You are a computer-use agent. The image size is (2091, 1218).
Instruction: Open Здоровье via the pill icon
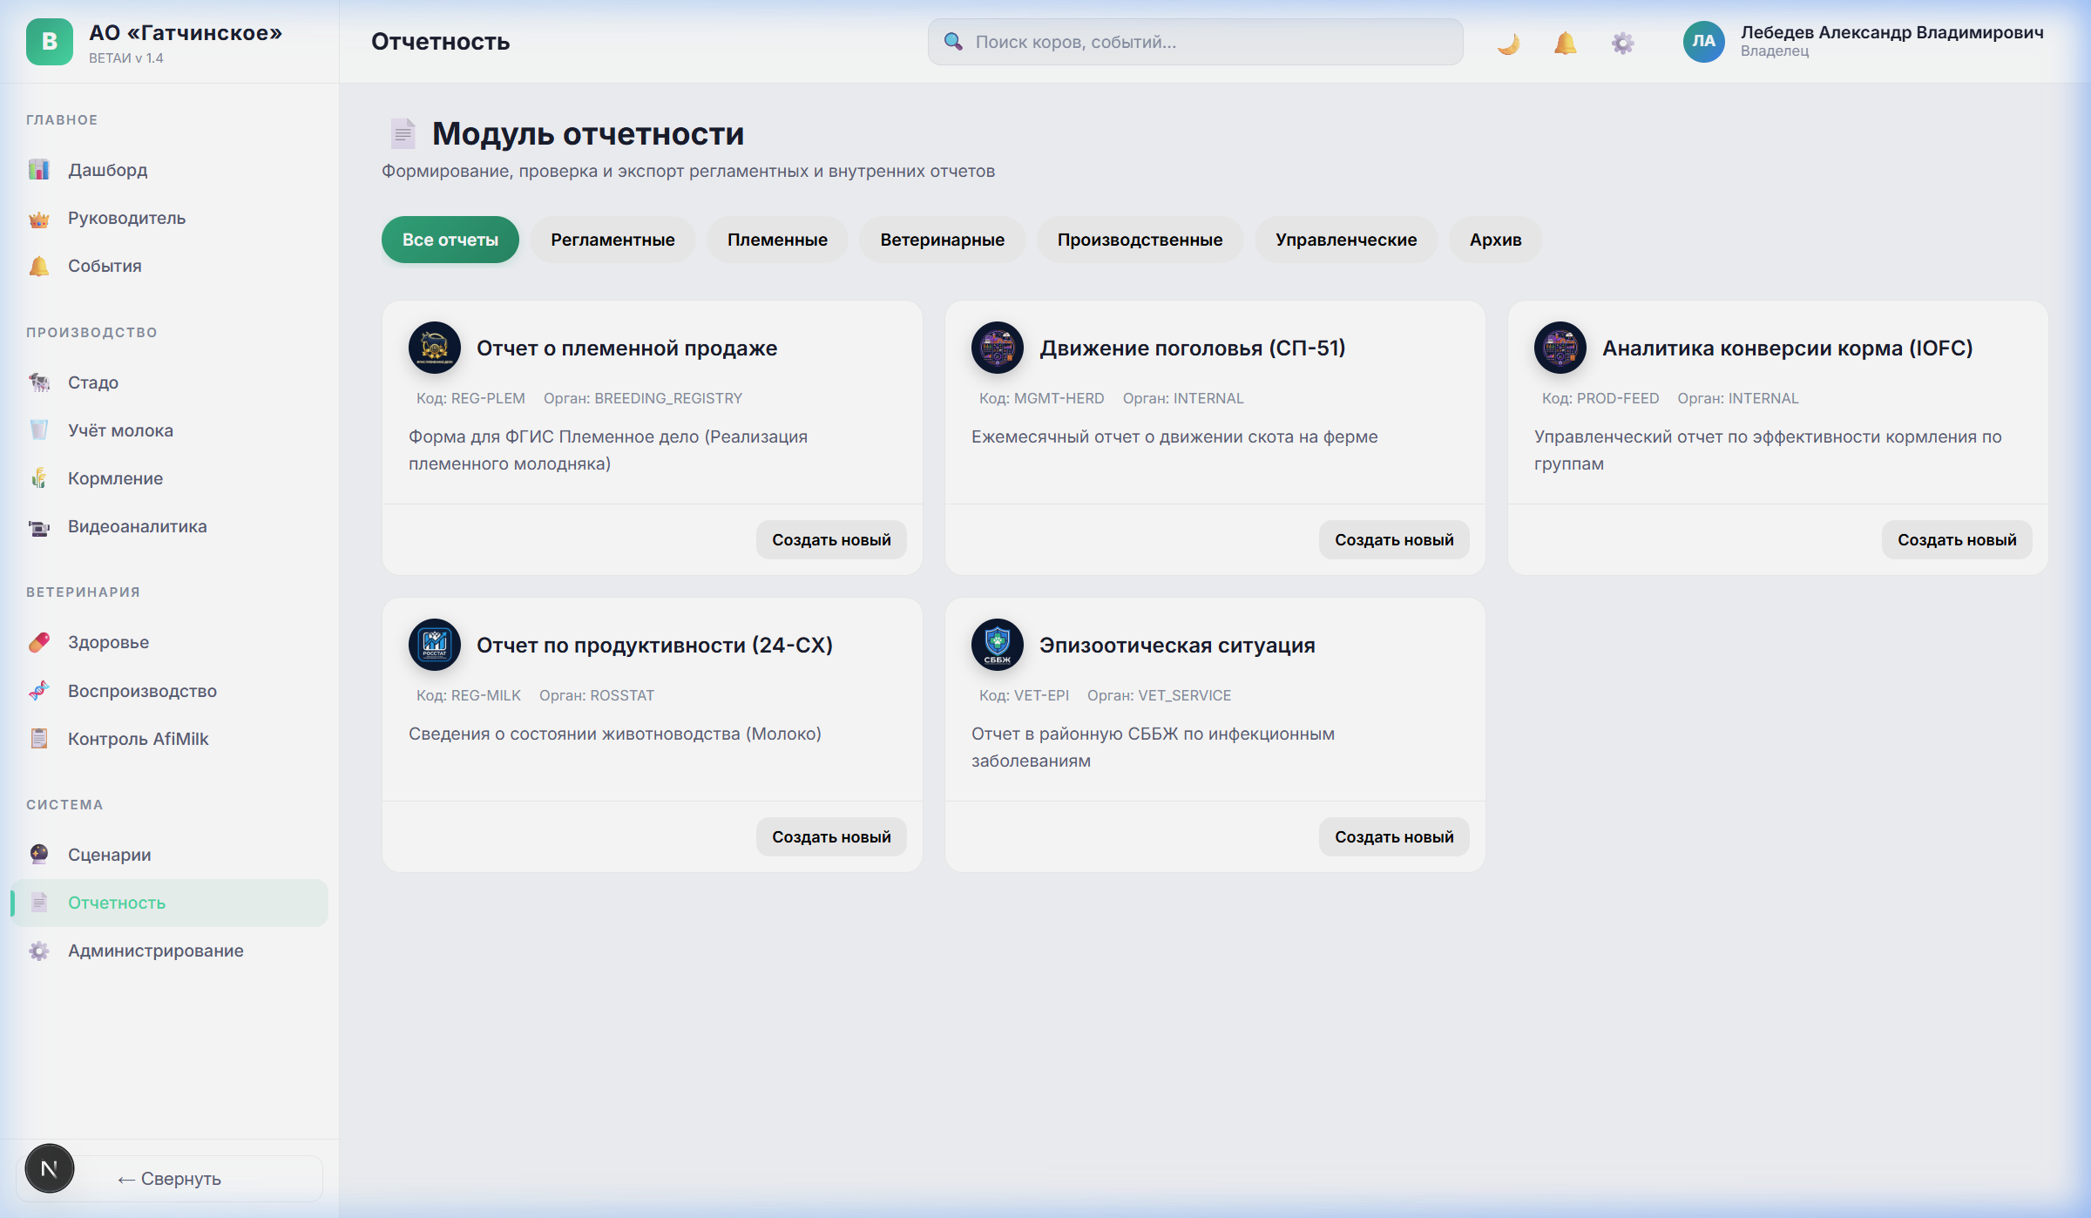tap(38, 642)
